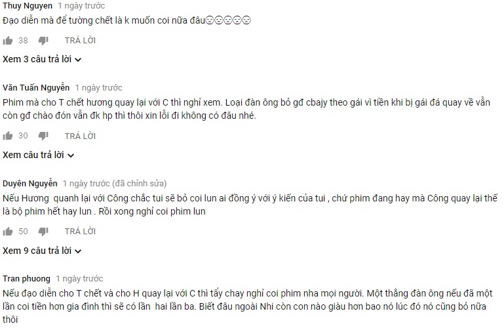This screenshot has width=504, height=330.
Task: Like Văn Tuấn Nguyễn's comment
Action: tap(8, 136)
